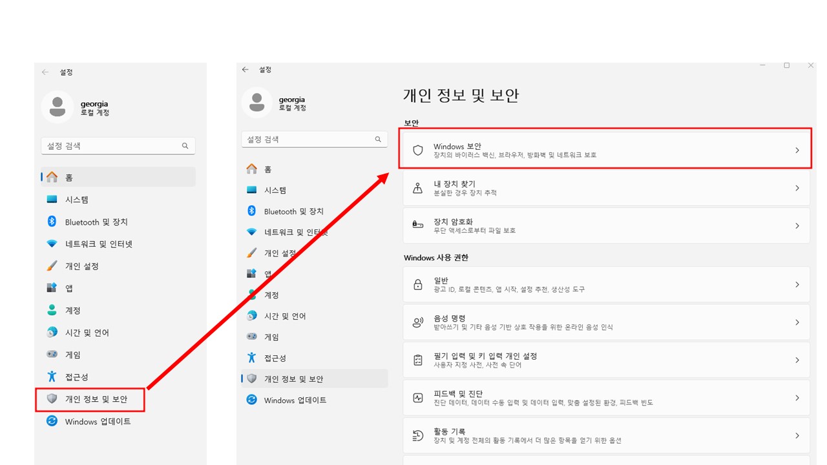The image size is (827, 465).
Task: Open 활동 기록 row chevron
Action: [797, 435]
